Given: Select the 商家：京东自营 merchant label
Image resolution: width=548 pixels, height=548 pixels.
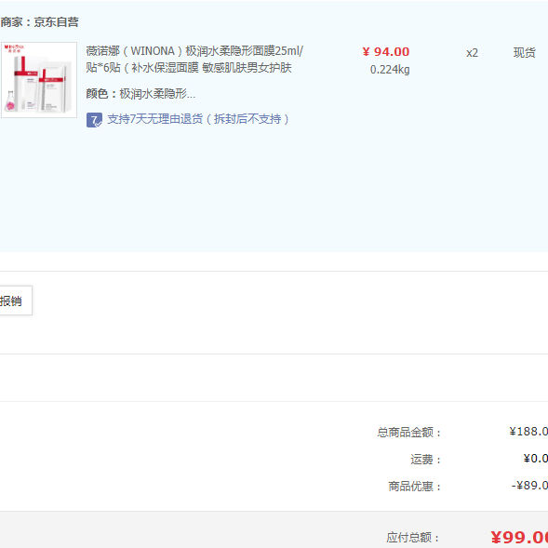Looking at the screenshot, I should (x=39, y=22).
